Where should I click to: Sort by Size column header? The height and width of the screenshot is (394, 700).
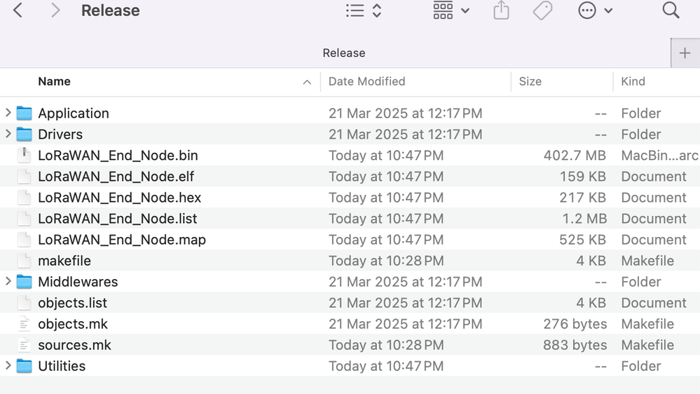(x=530, y=81)
